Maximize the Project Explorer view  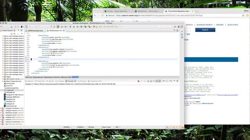point(21,30)
